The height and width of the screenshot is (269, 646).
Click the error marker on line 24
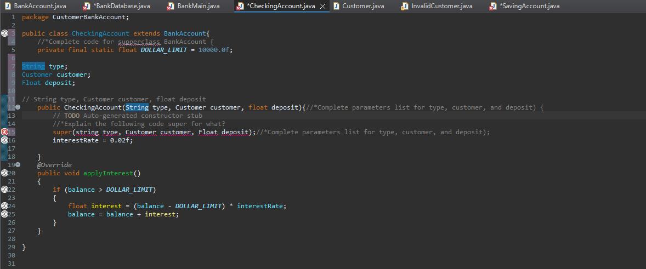point(4,206)
